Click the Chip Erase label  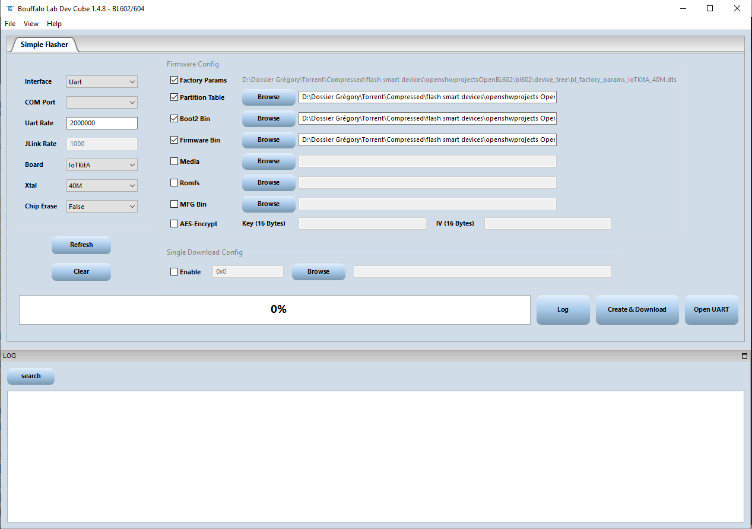click(41, 207)
